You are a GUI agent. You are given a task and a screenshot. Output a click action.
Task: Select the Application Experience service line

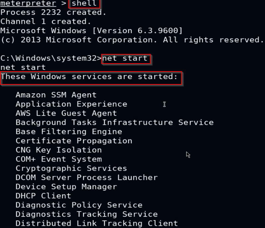pyautogui.click(x=71, y=104)
